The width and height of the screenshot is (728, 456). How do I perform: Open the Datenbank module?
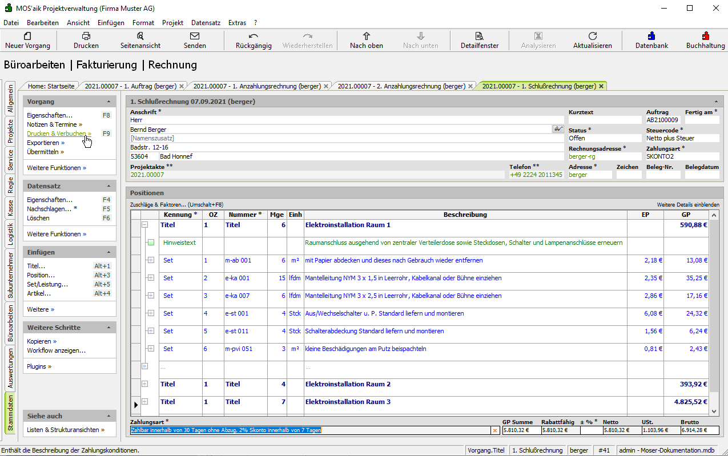(x=651, y=36)
